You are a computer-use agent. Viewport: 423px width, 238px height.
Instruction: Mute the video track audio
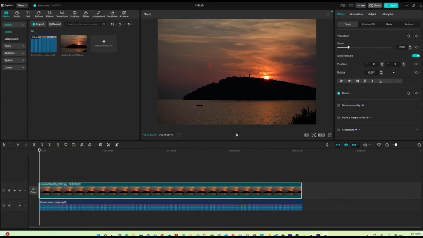click(20, 190)
